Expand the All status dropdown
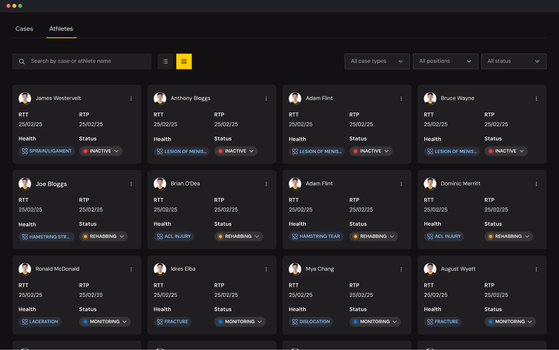559x350 pixels. click(514, 61)
